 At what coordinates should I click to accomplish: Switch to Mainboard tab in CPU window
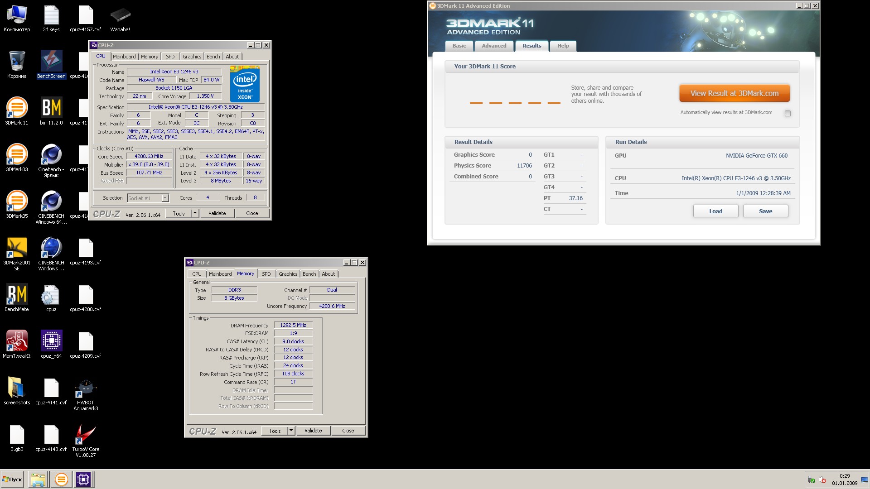click(x=124, y=57)
